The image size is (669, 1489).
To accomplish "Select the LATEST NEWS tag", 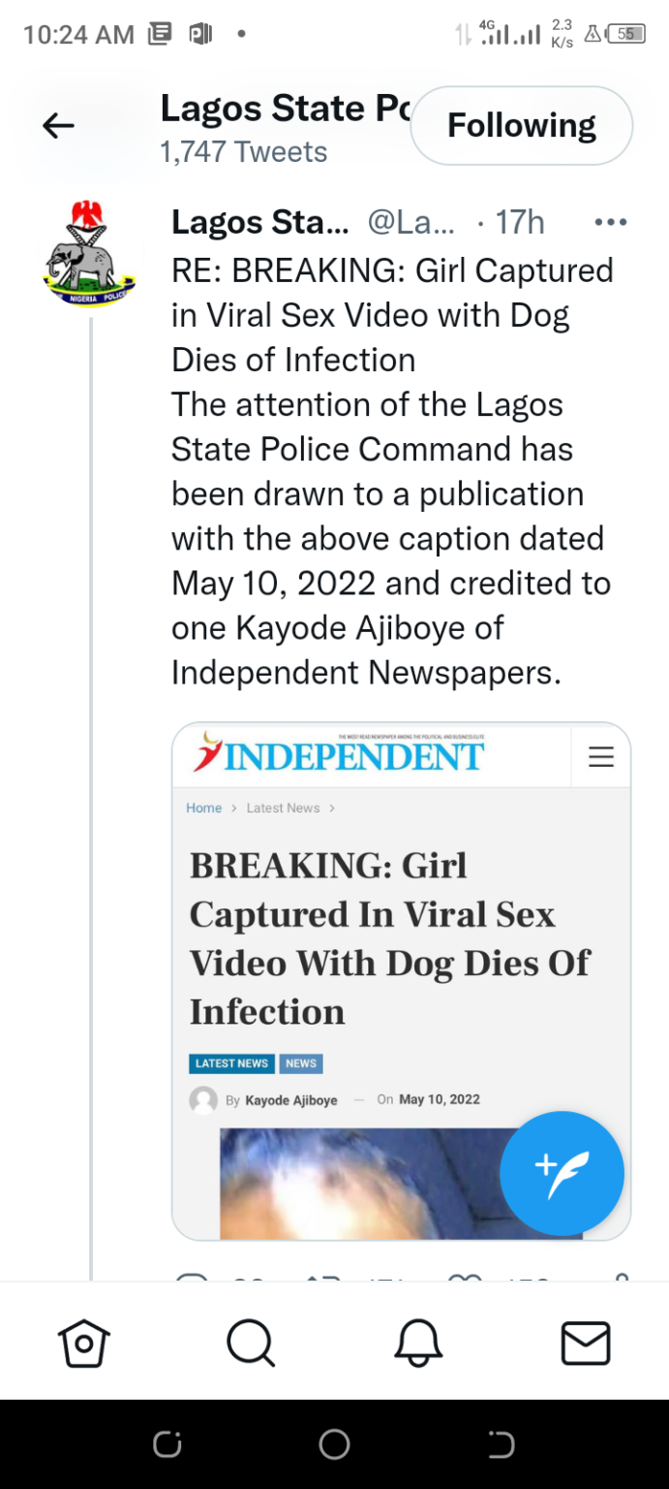I will (x=231, y=1063).
